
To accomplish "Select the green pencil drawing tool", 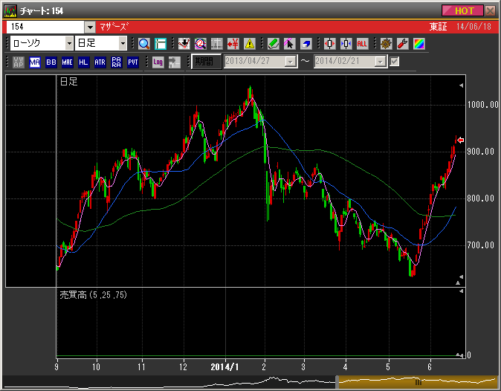I will point(273,43).
